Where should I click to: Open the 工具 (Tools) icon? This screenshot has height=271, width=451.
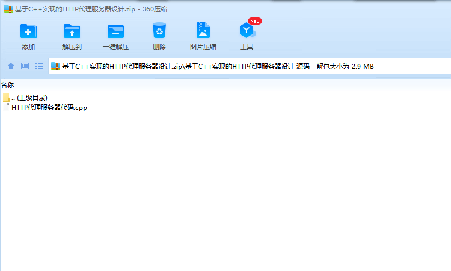247,31
